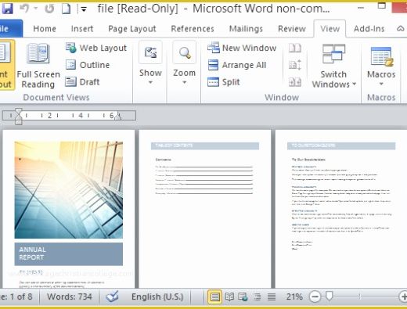Switch to Draft view
The width and height of the screenshot is (407, 309).
[82, 82]
